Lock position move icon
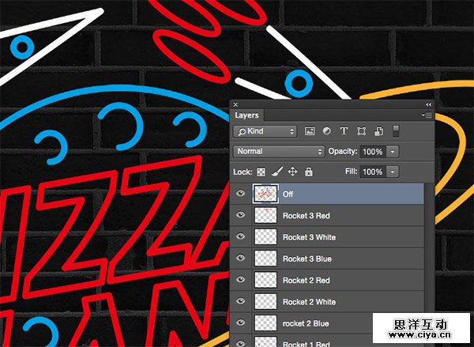This screenshot has height=347, width=474. coord(292,172)
